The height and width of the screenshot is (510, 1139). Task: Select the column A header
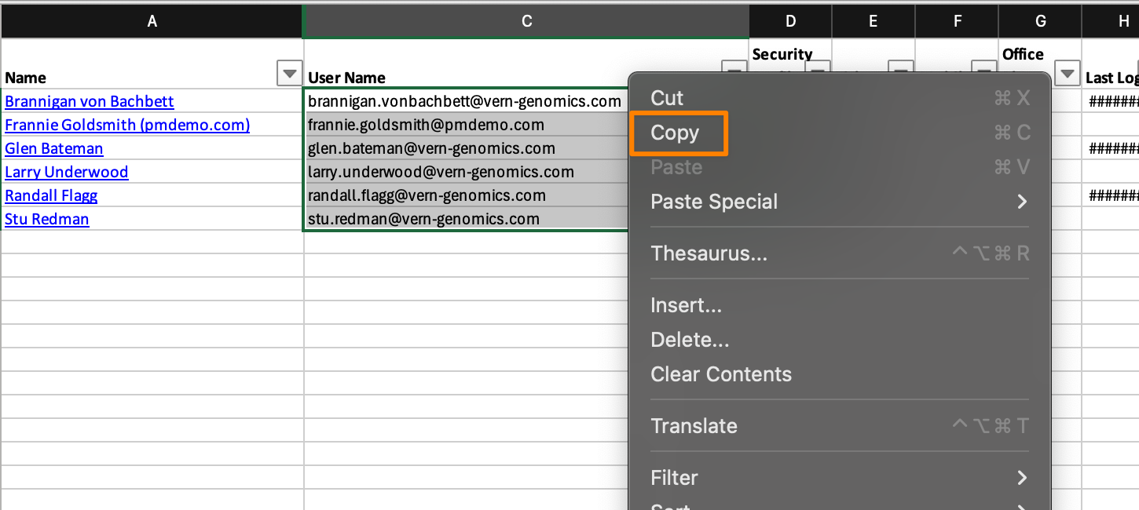(x=152, y=22)
